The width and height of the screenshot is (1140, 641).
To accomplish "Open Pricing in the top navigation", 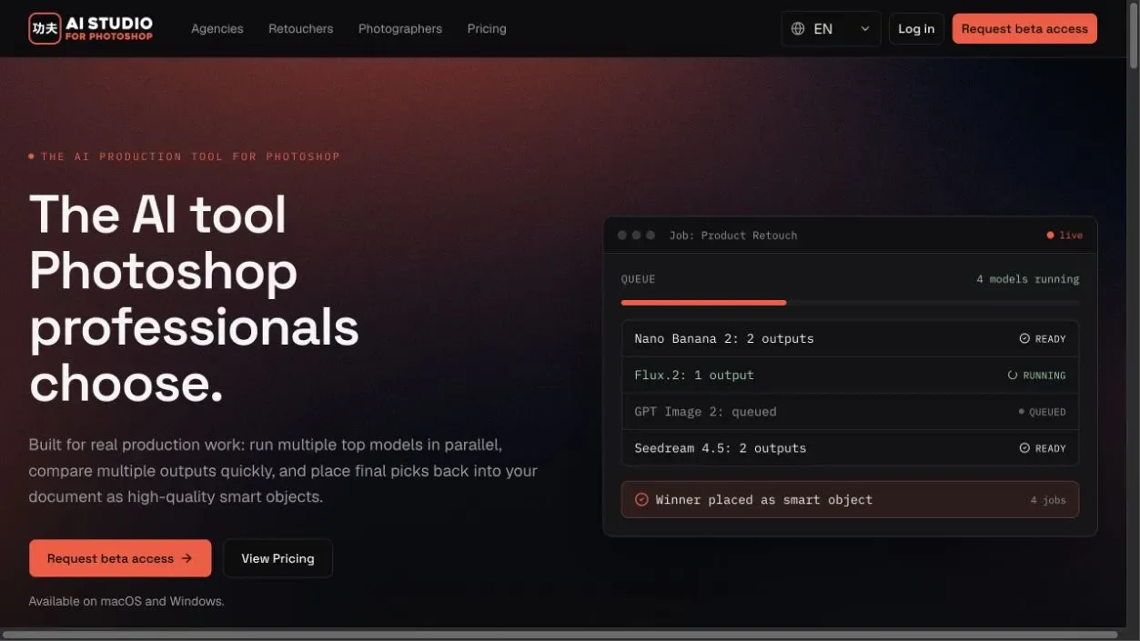I will coord(487,29).
